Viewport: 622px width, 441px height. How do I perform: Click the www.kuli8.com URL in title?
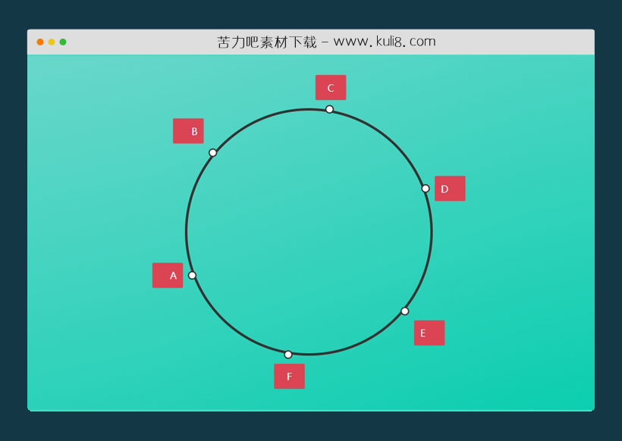pos(385,42)
